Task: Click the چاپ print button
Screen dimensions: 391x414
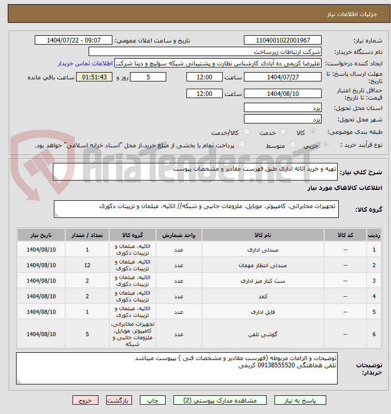Action: (153, 401)
